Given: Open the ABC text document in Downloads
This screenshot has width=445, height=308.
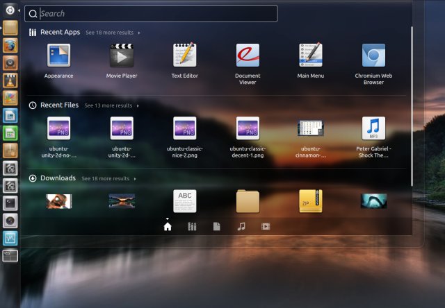Looking at the screenshot, I should 185,201.
